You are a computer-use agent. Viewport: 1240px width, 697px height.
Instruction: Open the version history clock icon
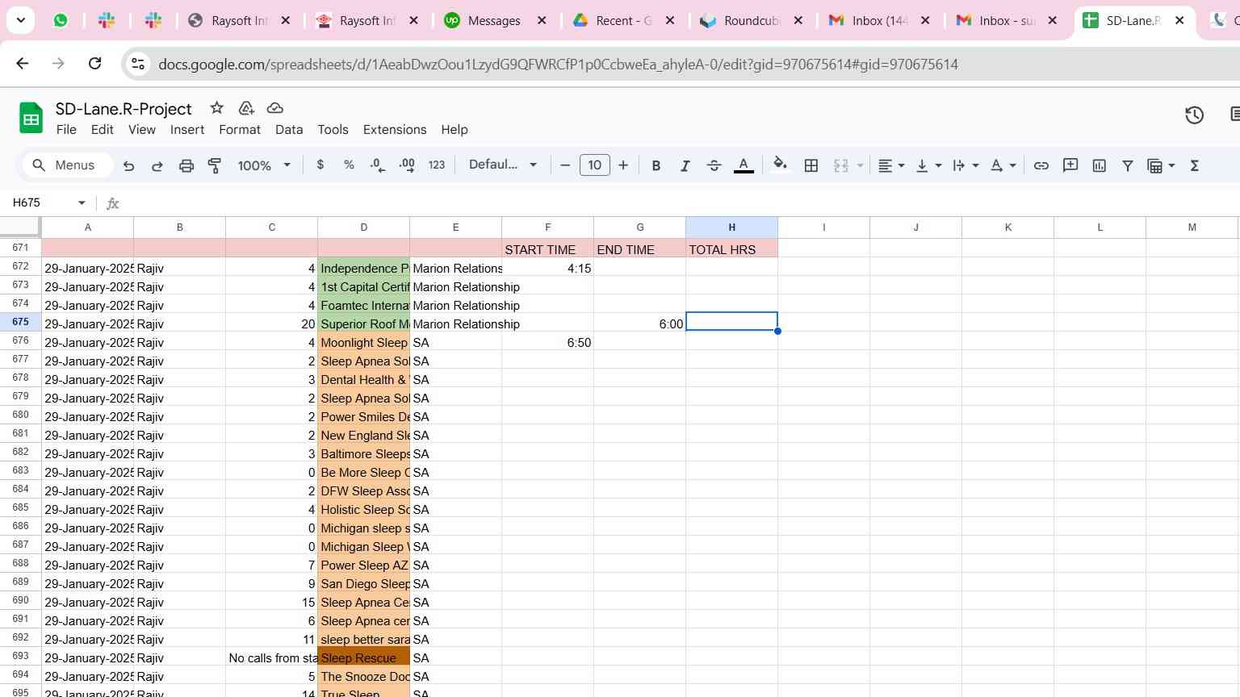click(1194, 115)
